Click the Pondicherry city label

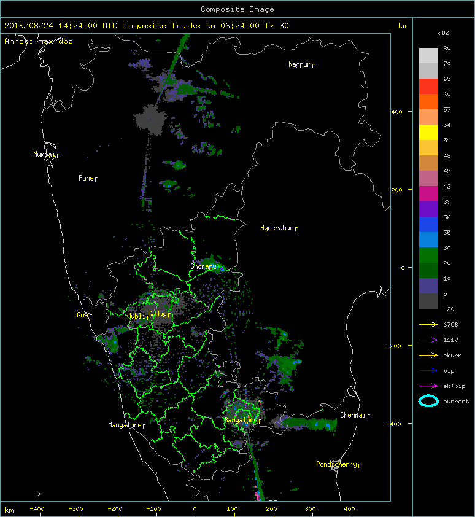point(338,464)
